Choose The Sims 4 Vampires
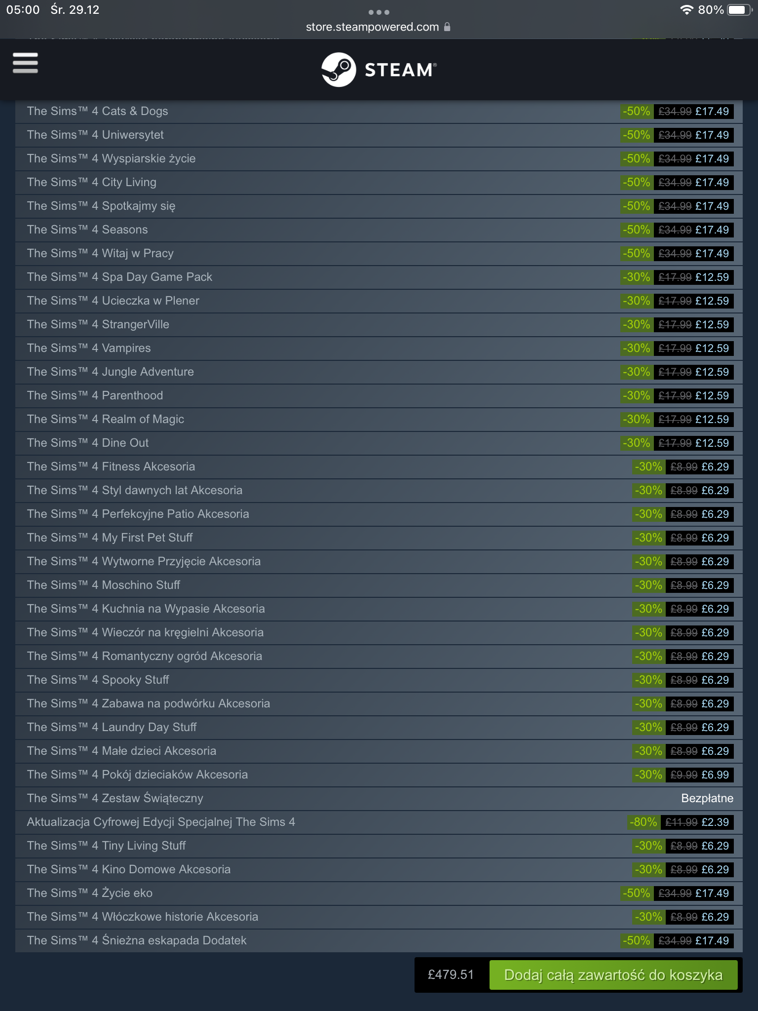Viewport: 758px width, 1011px height. (89, 348)
